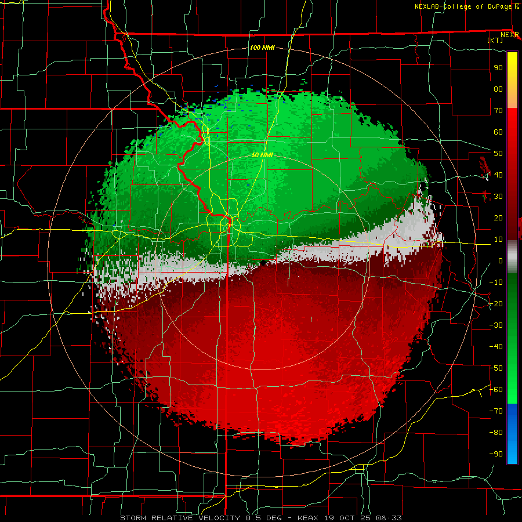Click the 0 value on velocity scale
522x522 pixels.
point(501,260)
